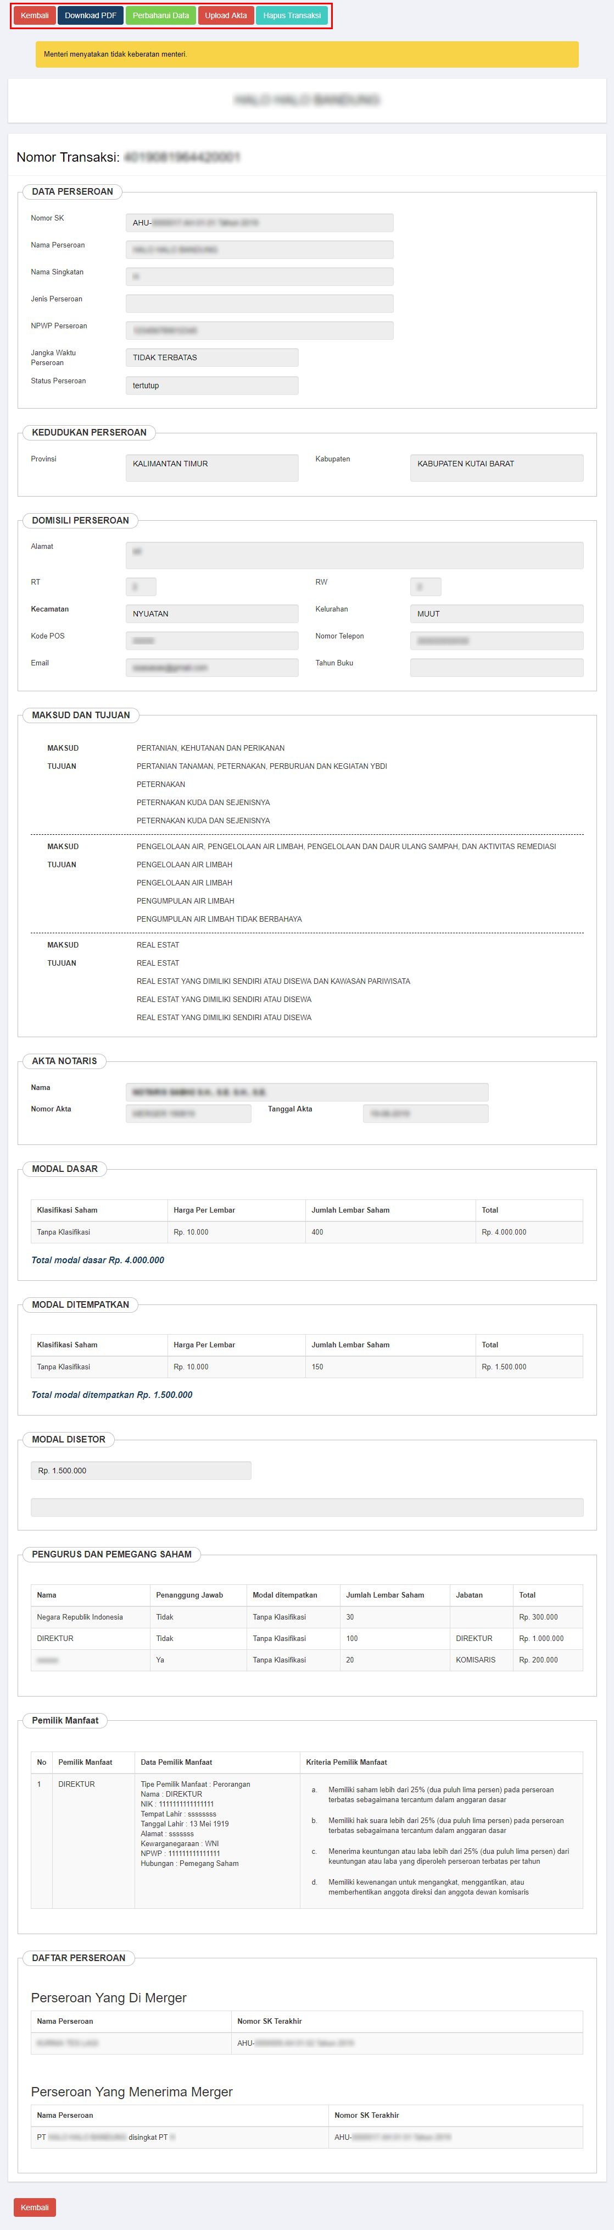Click Modal Disetor field Rp. 1.500.000
The image size is (614, 2230).
[x=141, y=1470]
